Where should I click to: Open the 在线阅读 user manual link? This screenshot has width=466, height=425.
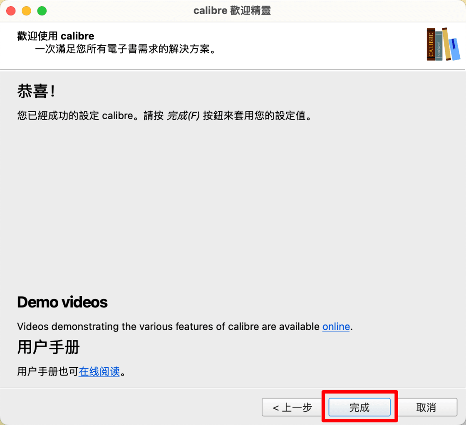tap(99, 371)
